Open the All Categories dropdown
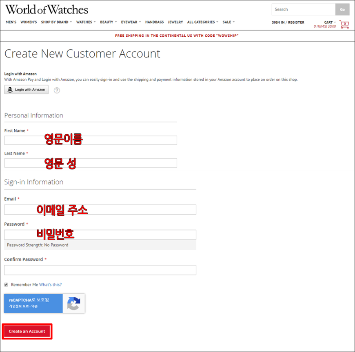This screenshot has height=352, width=355. pos(203,22)
